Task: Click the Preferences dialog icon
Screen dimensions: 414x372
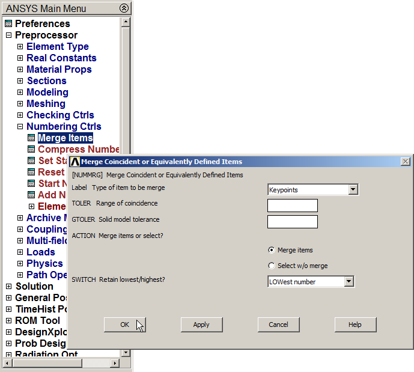Action: [x=8, y=24]
